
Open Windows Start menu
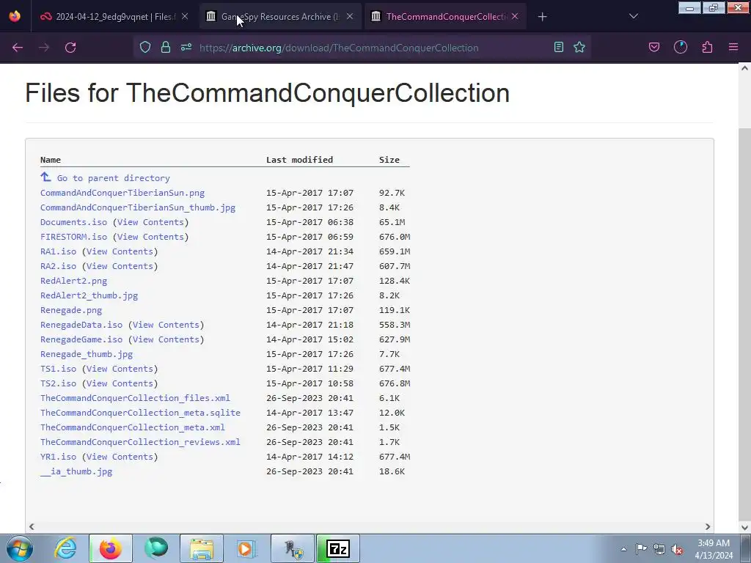click(x=20, y=548)
